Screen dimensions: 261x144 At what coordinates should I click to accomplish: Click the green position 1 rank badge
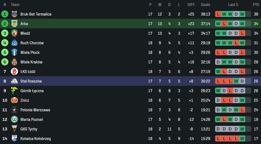(x=5, y=14)
